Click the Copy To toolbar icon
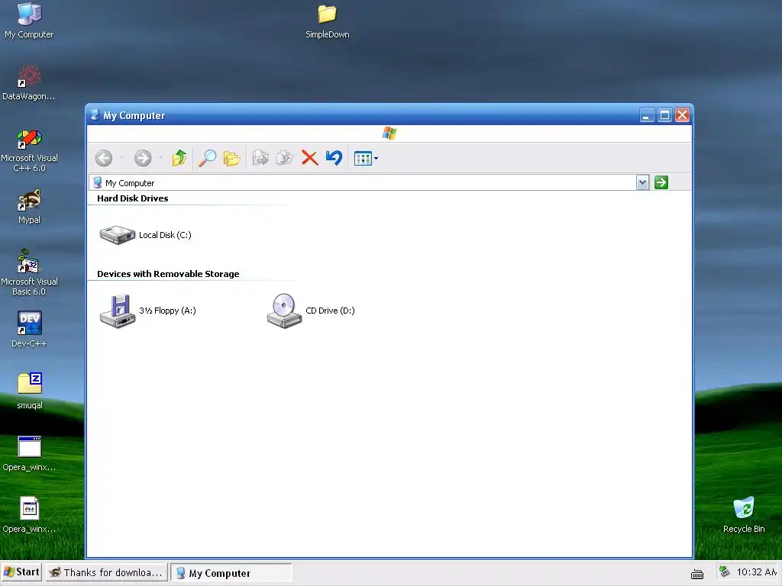 tap(285, 159)
